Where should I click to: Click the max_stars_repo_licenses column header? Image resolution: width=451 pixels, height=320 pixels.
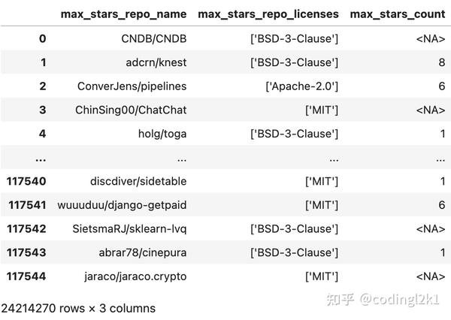click(x=268, y=14)
